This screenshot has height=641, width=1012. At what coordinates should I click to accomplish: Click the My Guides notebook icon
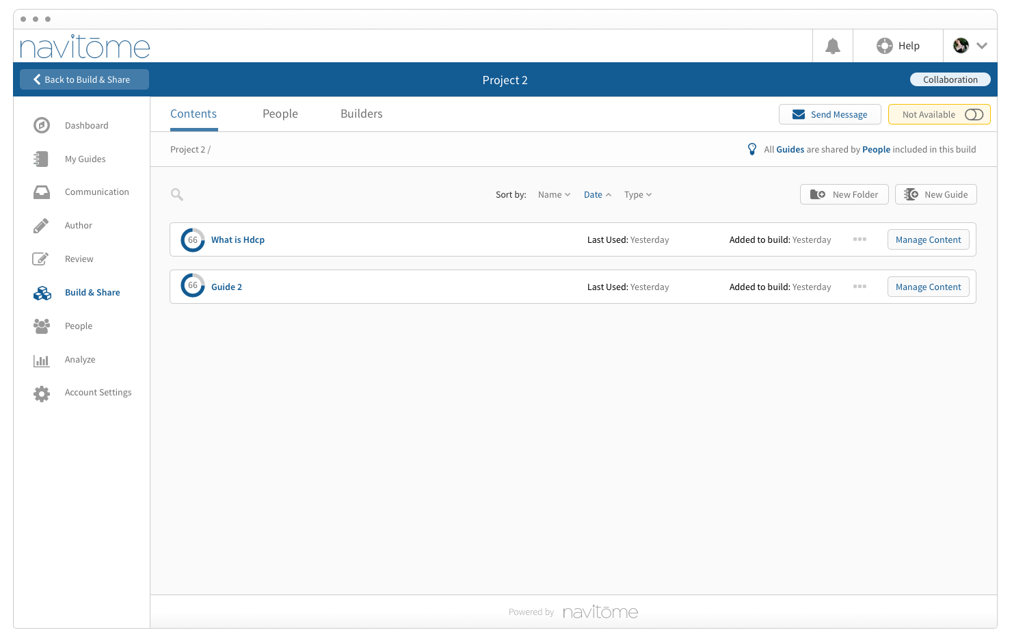[x=41, y=159]
